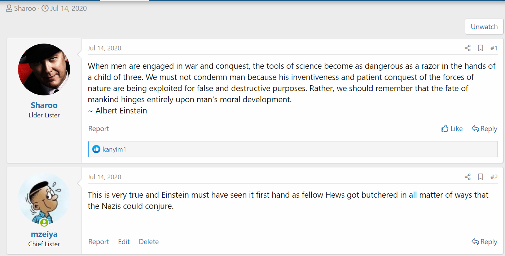
Task: Reply to mzeiya's post #2
Action: pyautogui.click(x=484, y=242)
